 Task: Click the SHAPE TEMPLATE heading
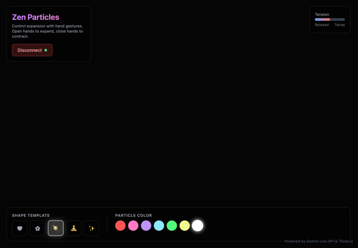coord(31,216)
